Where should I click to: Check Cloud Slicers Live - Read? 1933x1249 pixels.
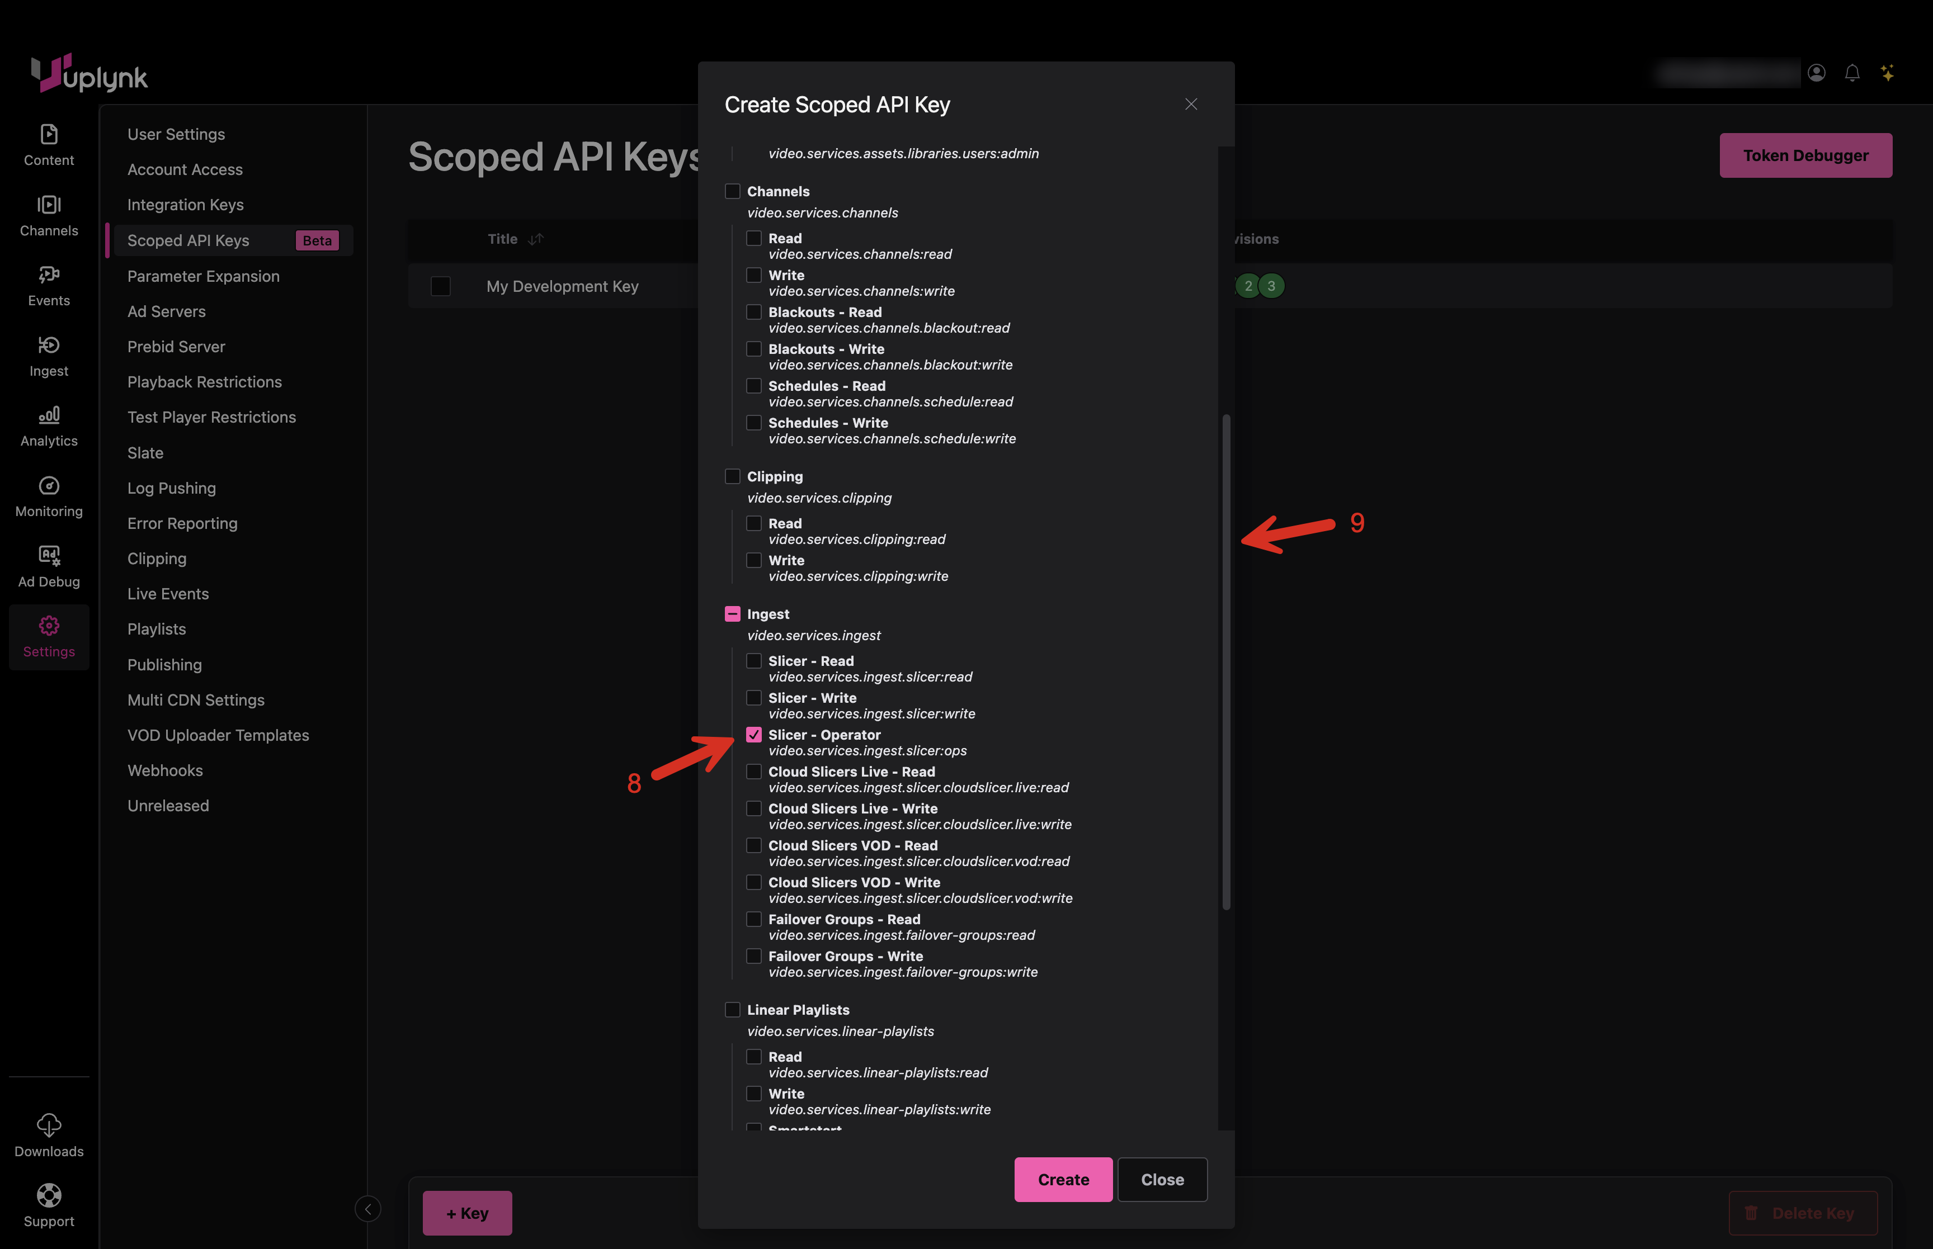pos(753,772)
